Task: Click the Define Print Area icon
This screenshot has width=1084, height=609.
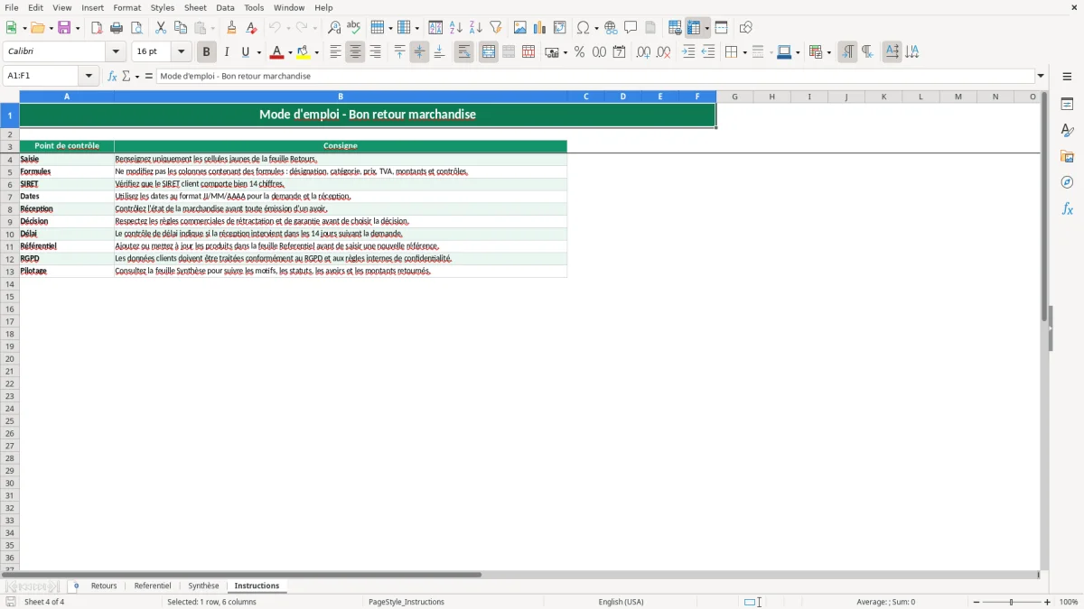Action: 675,28
